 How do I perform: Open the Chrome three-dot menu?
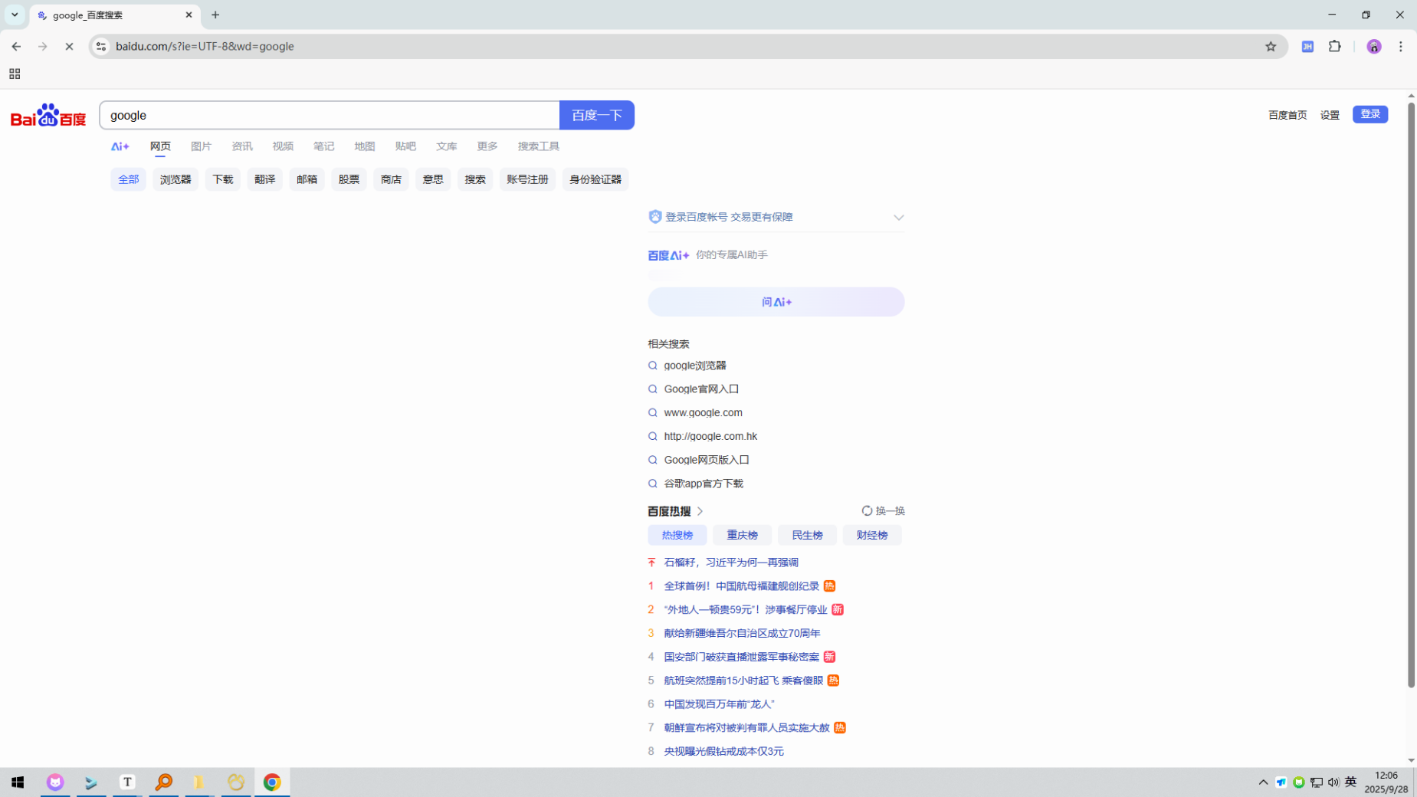click(x=1400, y=47)
